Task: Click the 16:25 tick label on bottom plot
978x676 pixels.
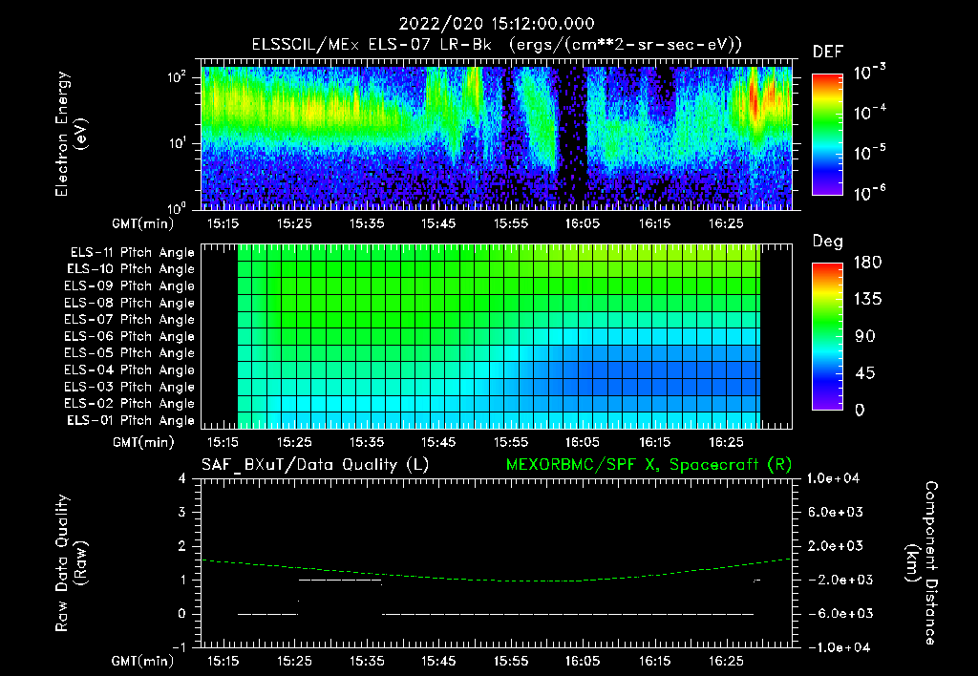Action: pyautogui.click(x=726, y=661)
